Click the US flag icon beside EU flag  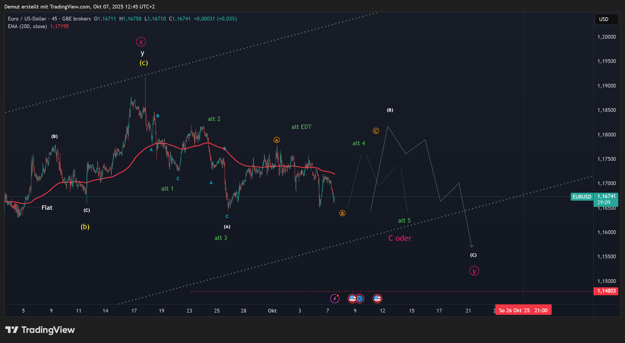point(352,298)
